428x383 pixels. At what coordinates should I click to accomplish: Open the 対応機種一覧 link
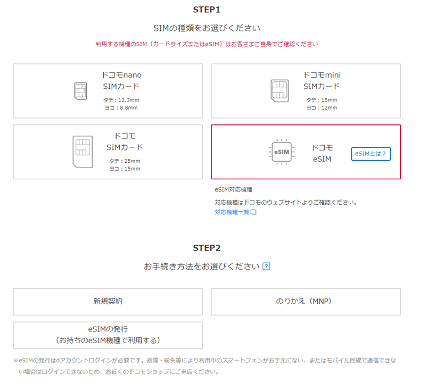coord(232,212)
